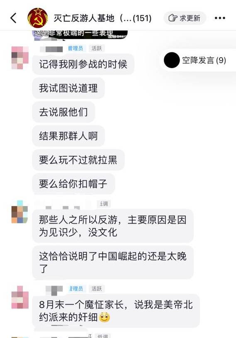
Task: Select the message 去说服他们
Action: tap(63, 112)
